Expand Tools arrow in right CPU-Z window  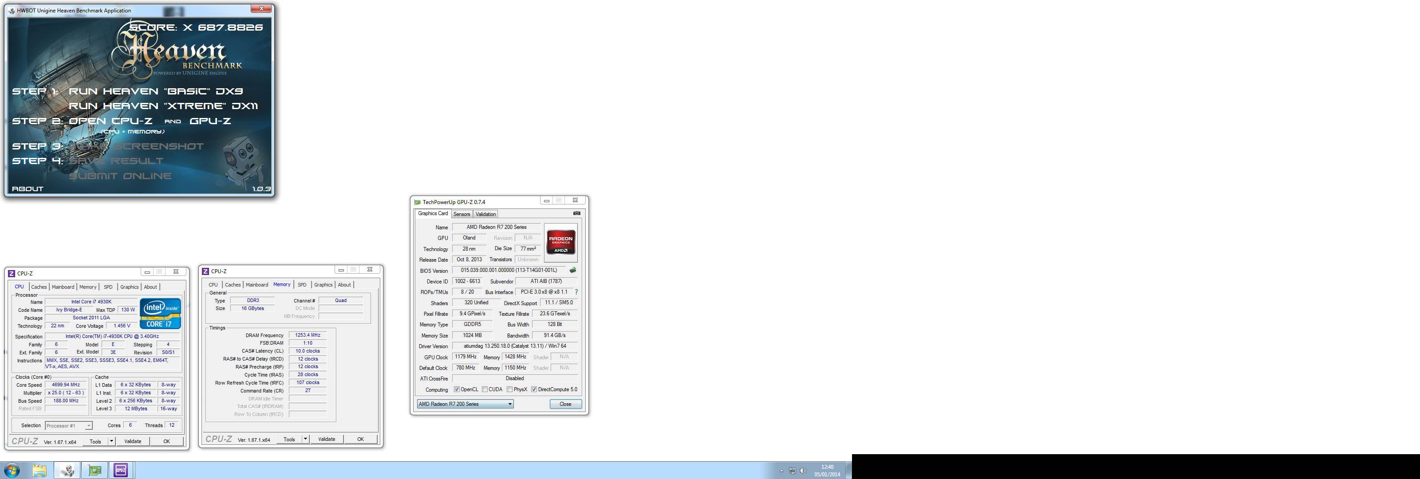coord(305,440)
